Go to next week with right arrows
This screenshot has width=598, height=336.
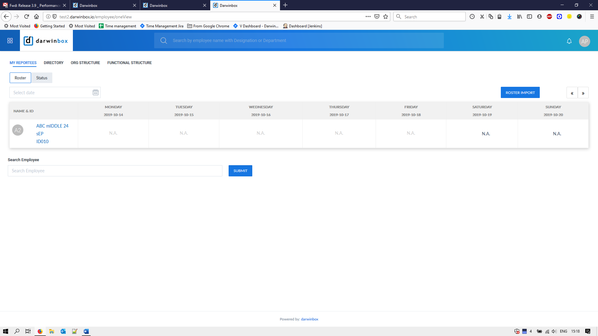[583, 93]
